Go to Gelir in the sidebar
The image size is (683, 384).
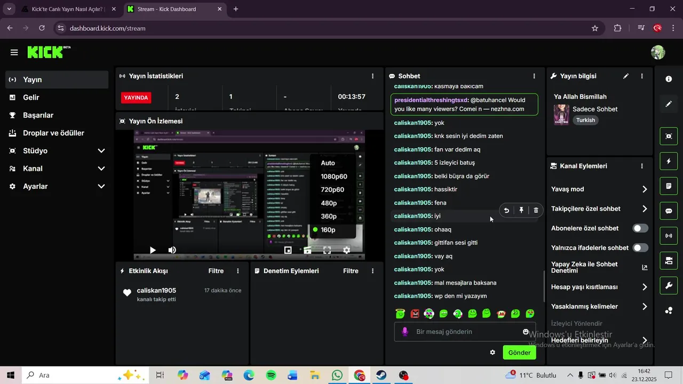pos(57,98)
